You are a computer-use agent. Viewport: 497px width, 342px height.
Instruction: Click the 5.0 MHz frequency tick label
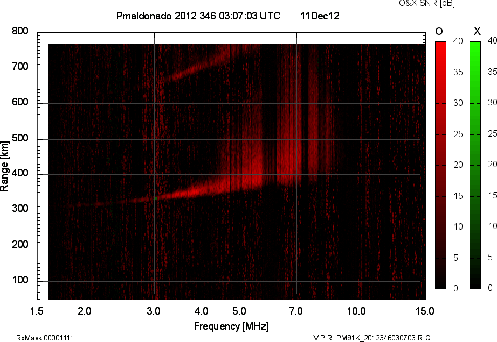click(x=239, y=311)
